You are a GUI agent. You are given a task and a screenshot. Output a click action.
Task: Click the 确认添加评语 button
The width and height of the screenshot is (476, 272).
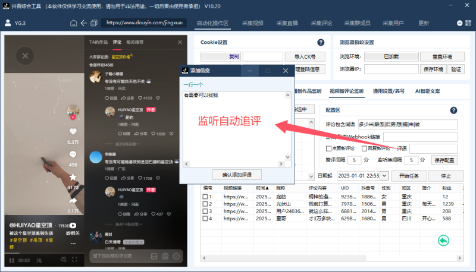click(237, 175)
